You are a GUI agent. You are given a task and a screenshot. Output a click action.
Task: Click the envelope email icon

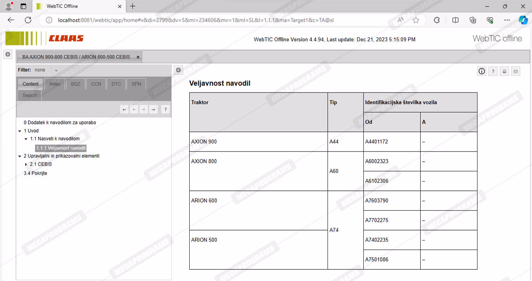(516, 71)
